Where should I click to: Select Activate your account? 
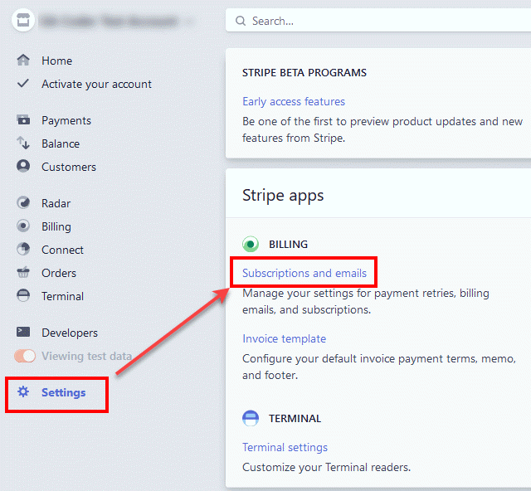click(x=96, y=84)
